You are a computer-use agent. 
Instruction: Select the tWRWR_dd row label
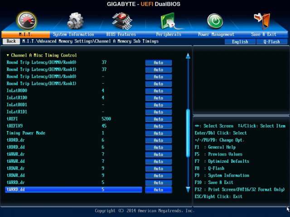click(x=15, y=161)
